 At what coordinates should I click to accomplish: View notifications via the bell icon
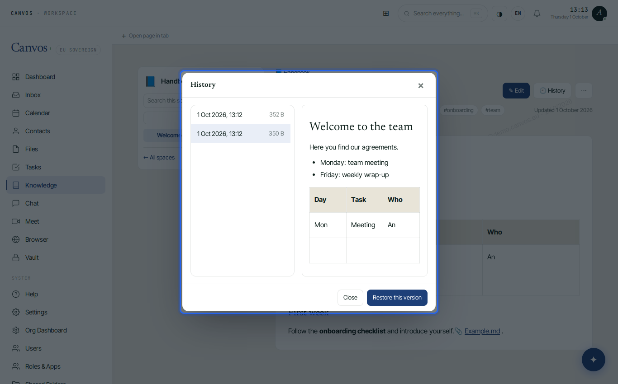(537, 14)
